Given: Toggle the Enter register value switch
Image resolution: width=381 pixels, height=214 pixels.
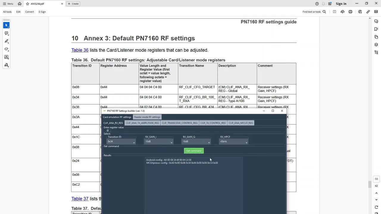Looking at the screenshot, I should [x=108, y=130].
